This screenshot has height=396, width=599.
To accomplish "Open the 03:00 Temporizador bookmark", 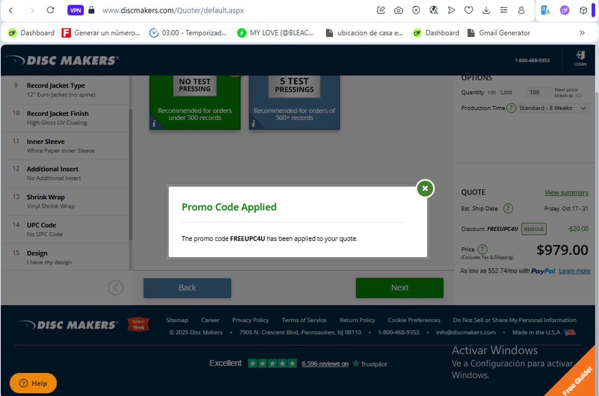I will [x=188, y=33].
